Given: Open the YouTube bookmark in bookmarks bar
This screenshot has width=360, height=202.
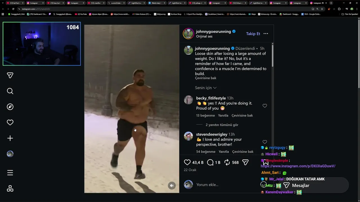Looking at the screenshot, I should pos(81,14).
